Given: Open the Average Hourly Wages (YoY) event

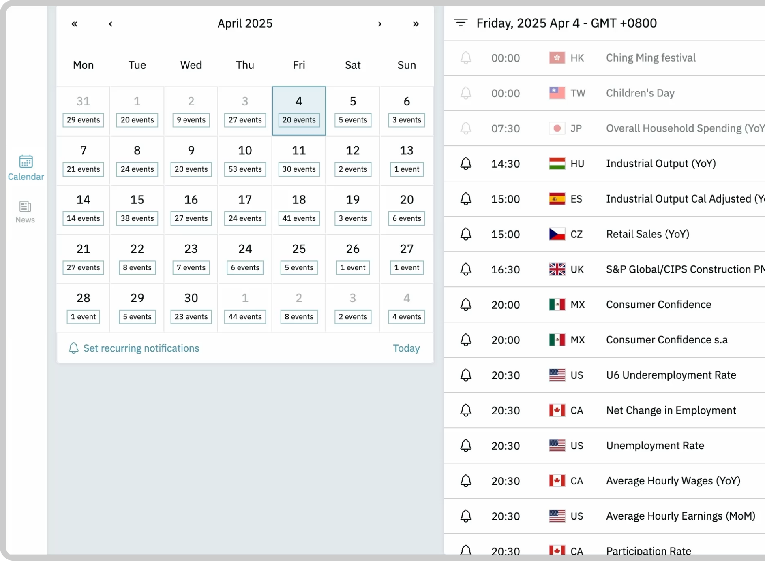Looking at the screenshot, I should 673,481.
